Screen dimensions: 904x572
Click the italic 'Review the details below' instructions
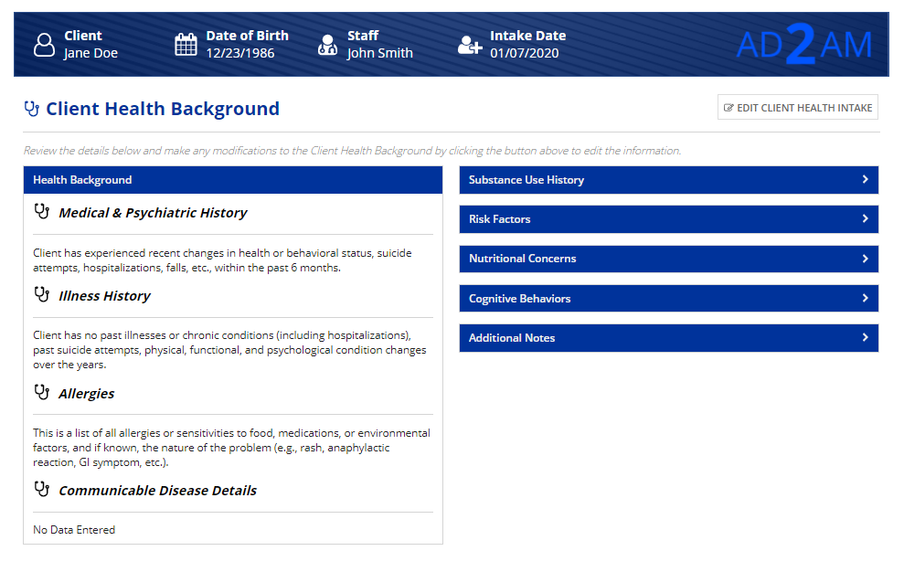pos(352,151)
